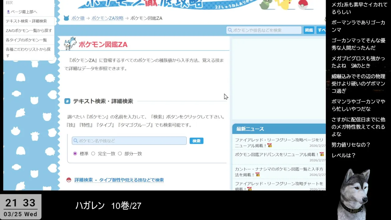Click the husky dog avatar on the stream
Image resolution: width=391 pixels, height=220 pixels.
(354, 194)
